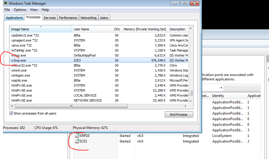Click the vertical scrollbar thumb
The height and width of the screenshot is (159, 269).
point(190,93)
